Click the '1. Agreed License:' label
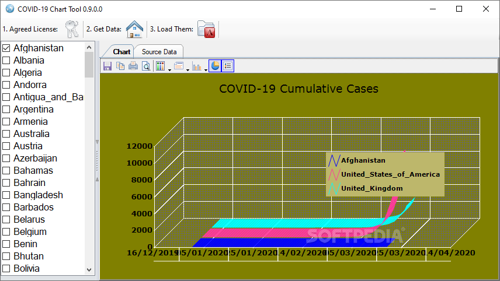 point(30,29)
